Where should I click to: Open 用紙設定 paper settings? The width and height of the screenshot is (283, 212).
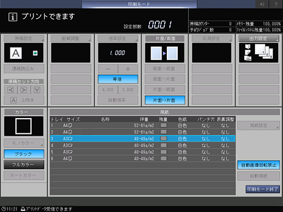pos(259,125)
